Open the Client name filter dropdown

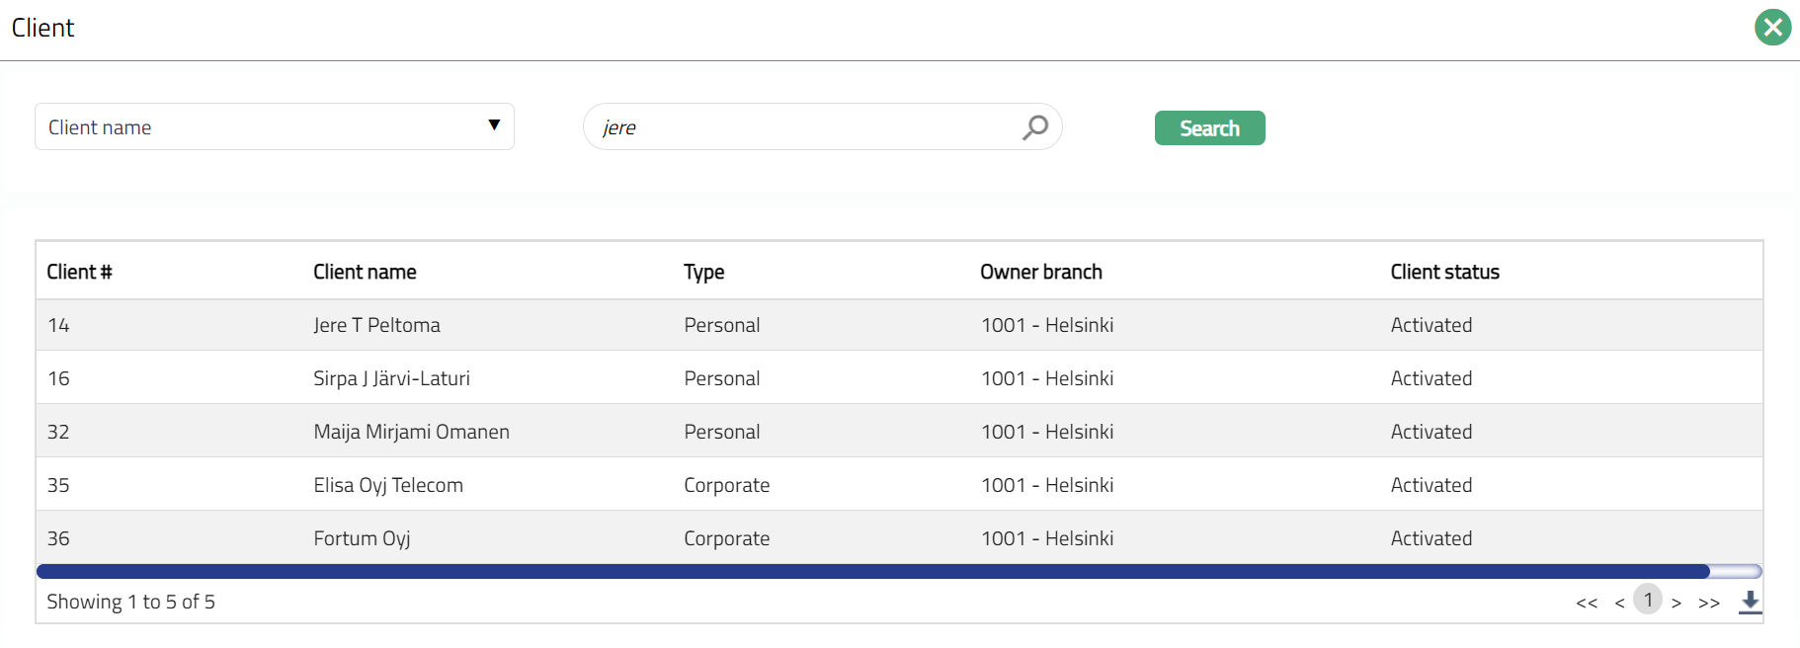[x=275, y=126]
